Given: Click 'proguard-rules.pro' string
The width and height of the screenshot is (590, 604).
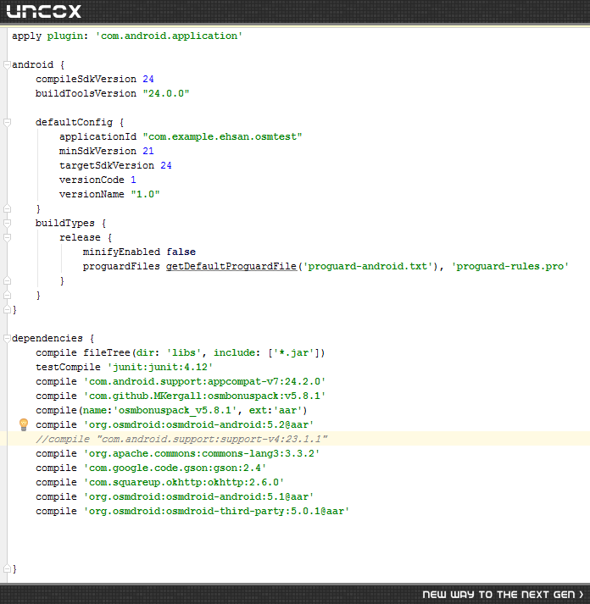Looking at the screenshot, I should [x=510, y=266].
